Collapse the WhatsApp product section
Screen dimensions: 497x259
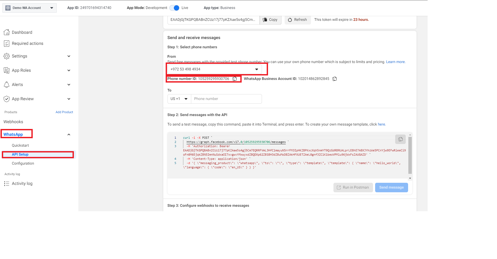69,135
